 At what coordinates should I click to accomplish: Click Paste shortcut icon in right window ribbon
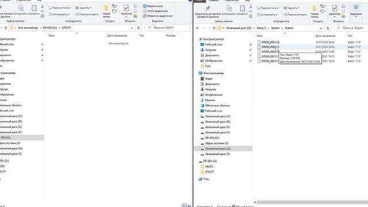pyautogui.click(x=251, y=16)
